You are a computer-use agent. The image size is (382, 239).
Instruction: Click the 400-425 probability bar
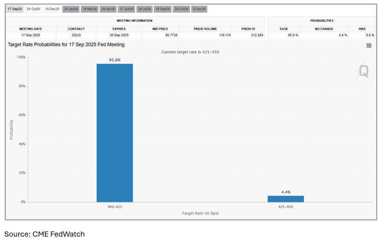tap(115, 133)
